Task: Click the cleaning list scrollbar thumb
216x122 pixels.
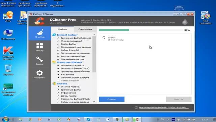Action: pyautogui.click(x=94, y=54)
